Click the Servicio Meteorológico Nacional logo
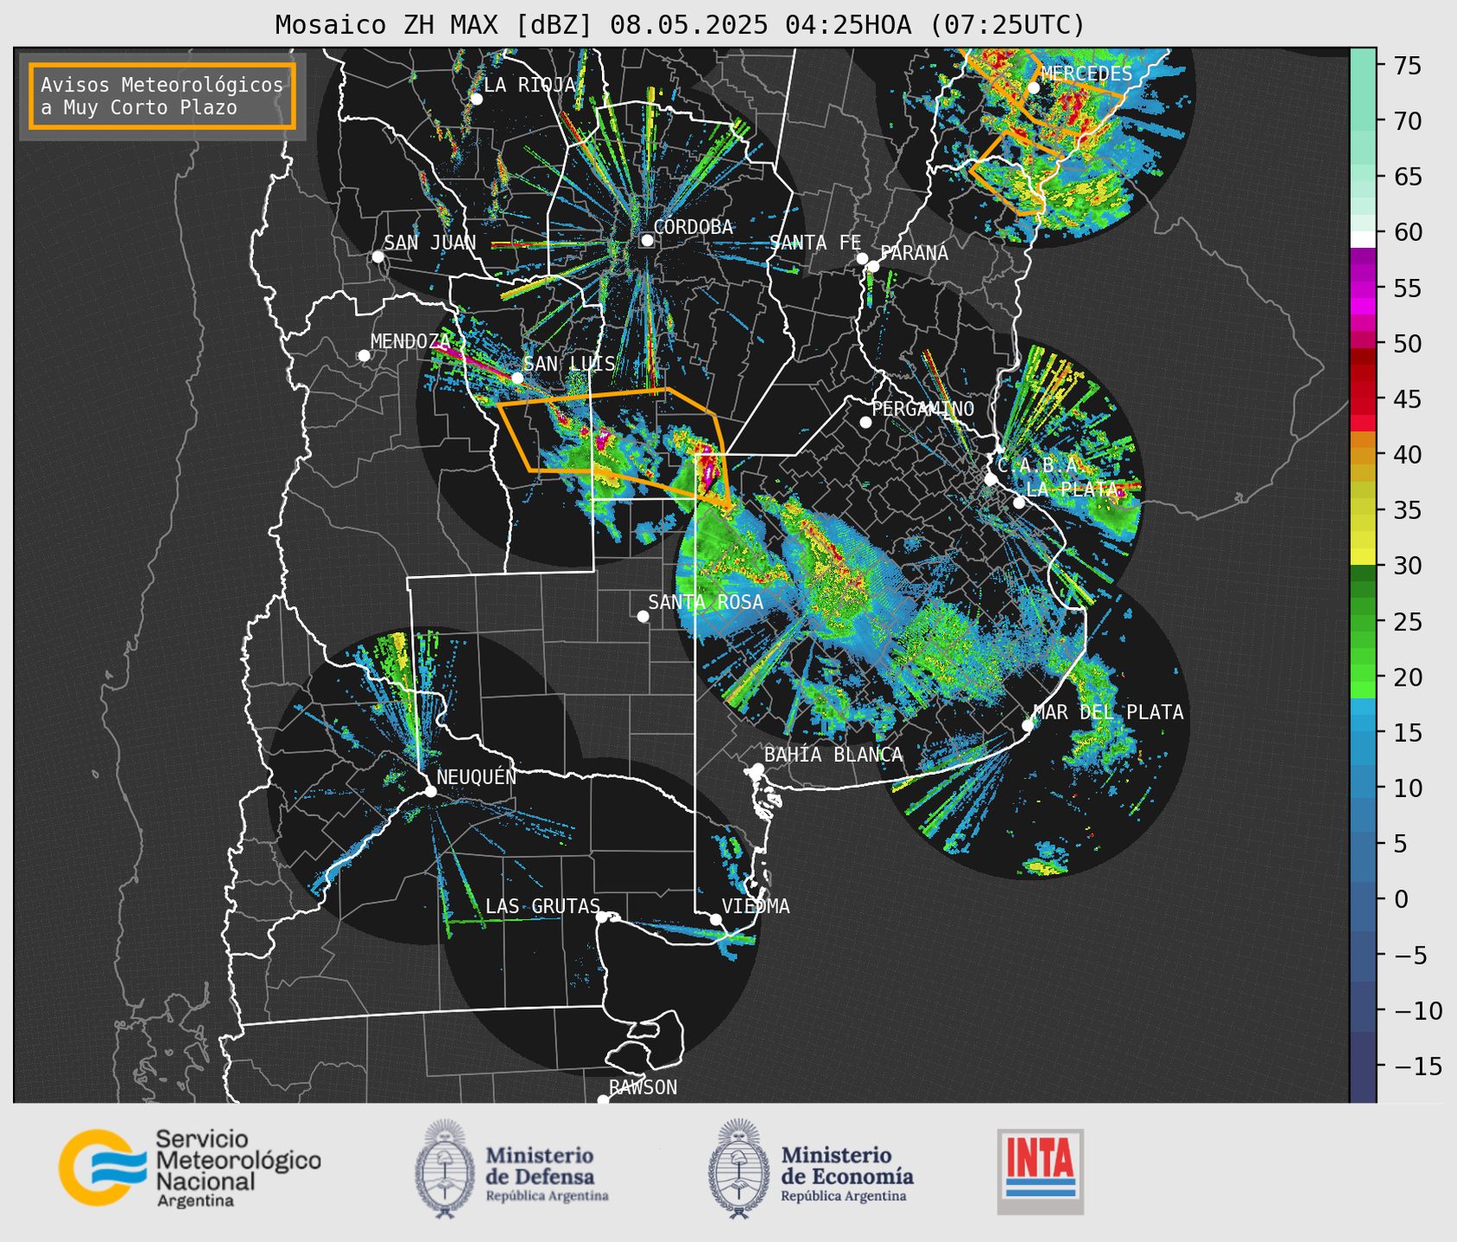The image size is (1457, 1242). [190, 1168]
